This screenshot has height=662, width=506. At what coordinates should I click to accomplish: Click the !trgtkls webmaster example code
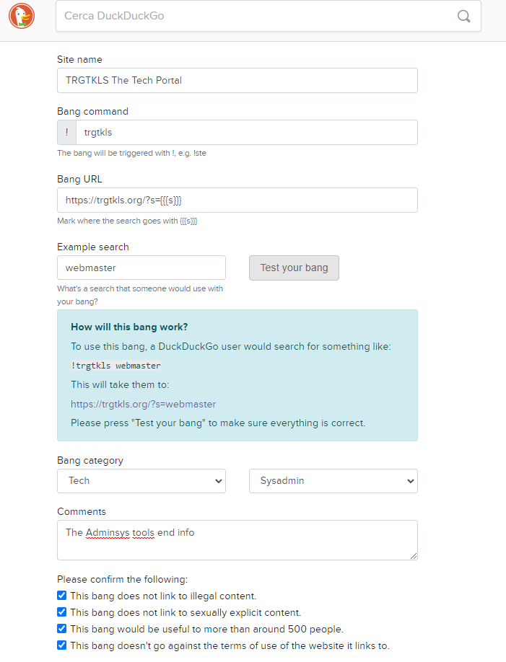point(115,366)
